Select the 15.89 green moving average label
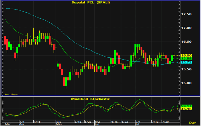The image size is (201, 126). click(186, 58)
